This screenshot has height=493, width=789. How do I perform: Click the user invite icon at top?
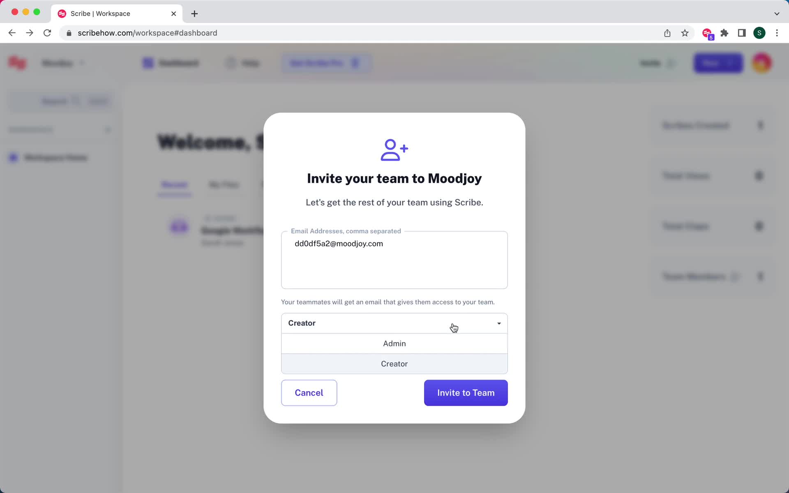[x=394, y=150]
